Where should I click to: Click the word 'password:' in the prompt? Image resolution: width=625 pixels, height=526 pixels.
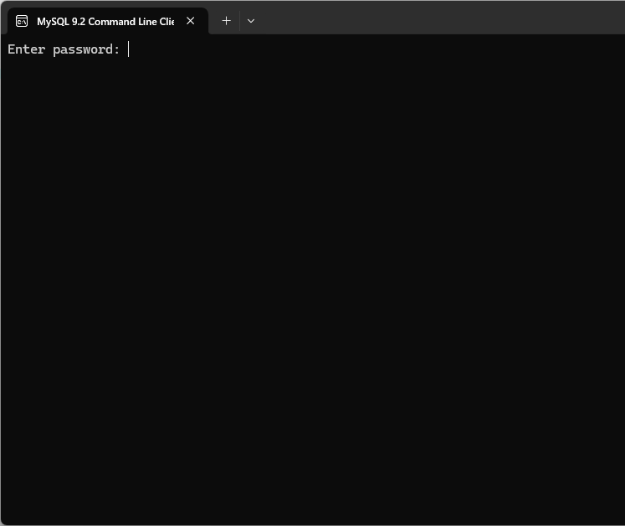click(x=86, y=49)
